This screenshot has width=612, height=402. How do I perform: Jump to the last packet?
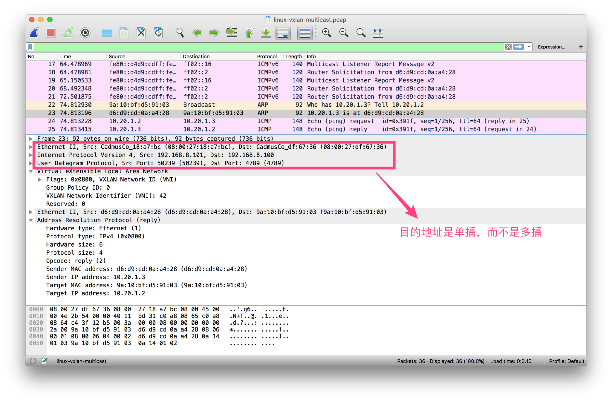coord(266,33)
